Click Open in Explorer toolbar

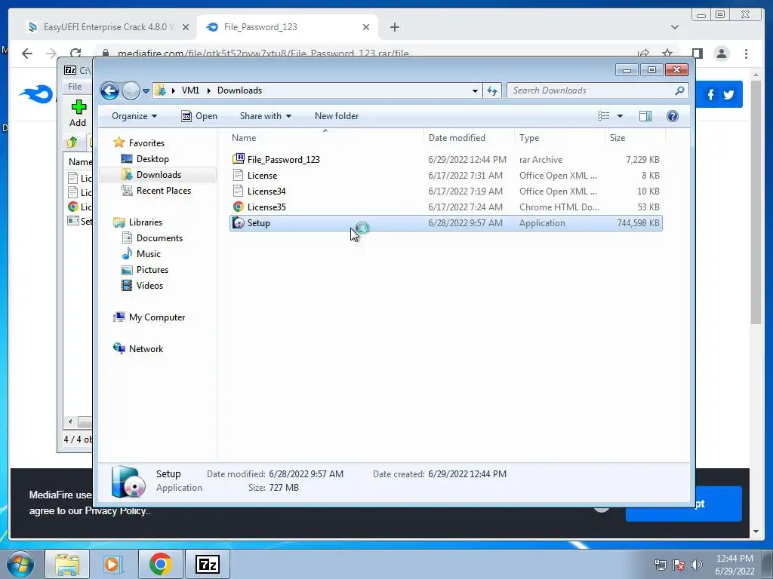pyautogui.click(x=199, y=116)
